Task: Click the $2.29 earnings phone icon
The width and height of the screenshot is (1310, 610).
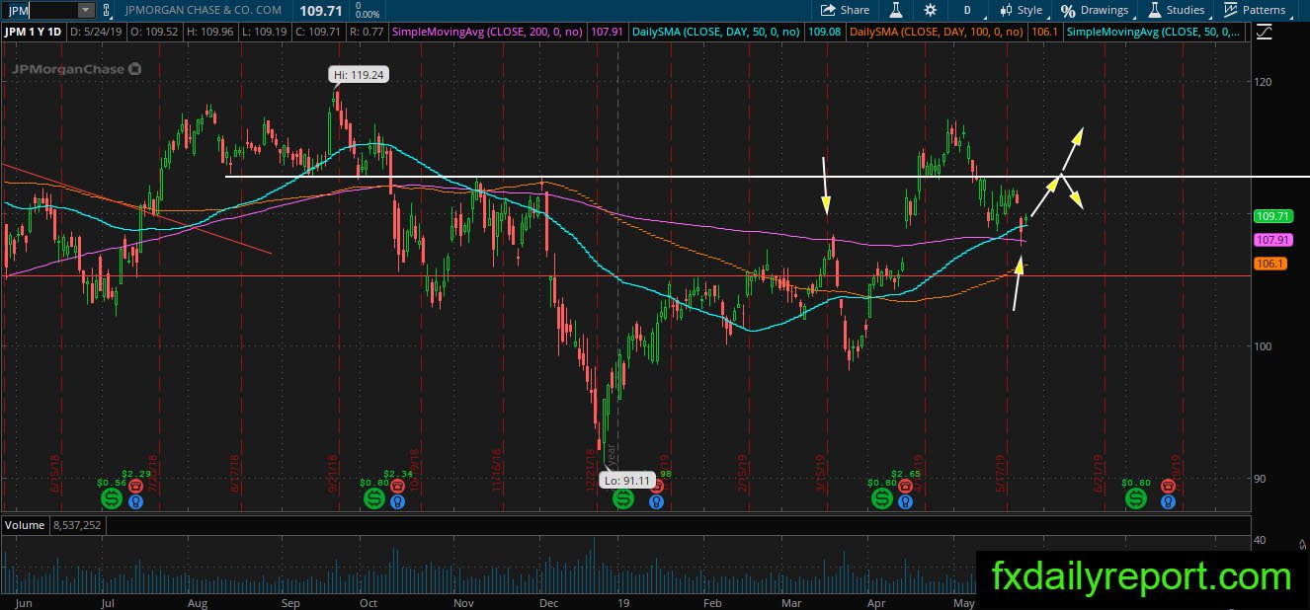Action: coord(135,486)
